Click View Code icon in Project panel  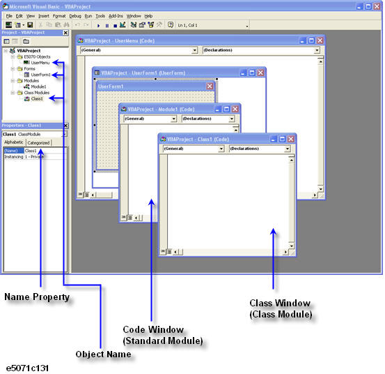pyautogui.click(x=7, y=41)
